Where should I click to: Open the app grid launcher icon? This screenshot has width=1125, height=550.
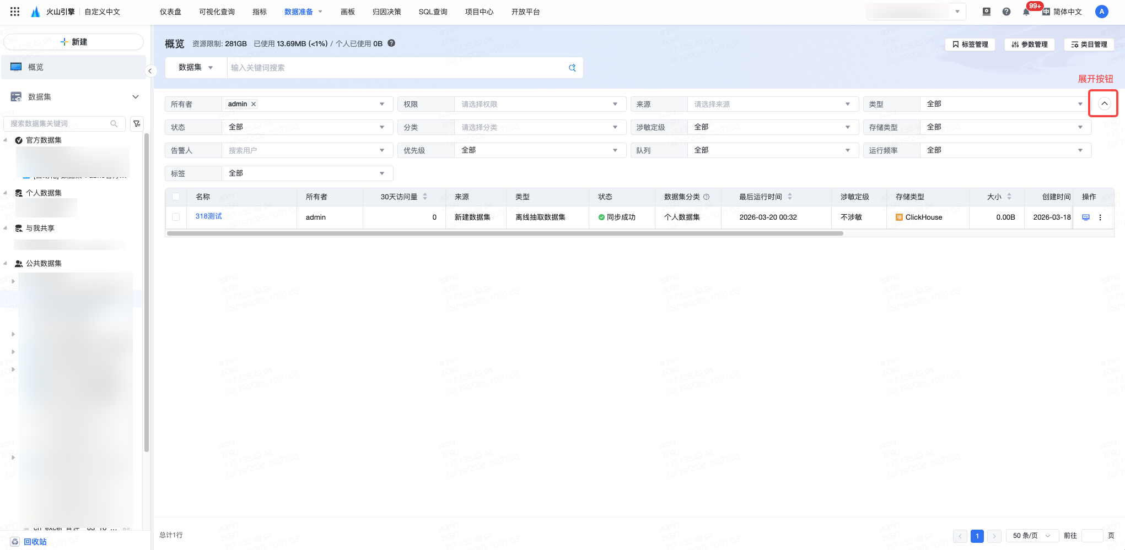(15, 12)
